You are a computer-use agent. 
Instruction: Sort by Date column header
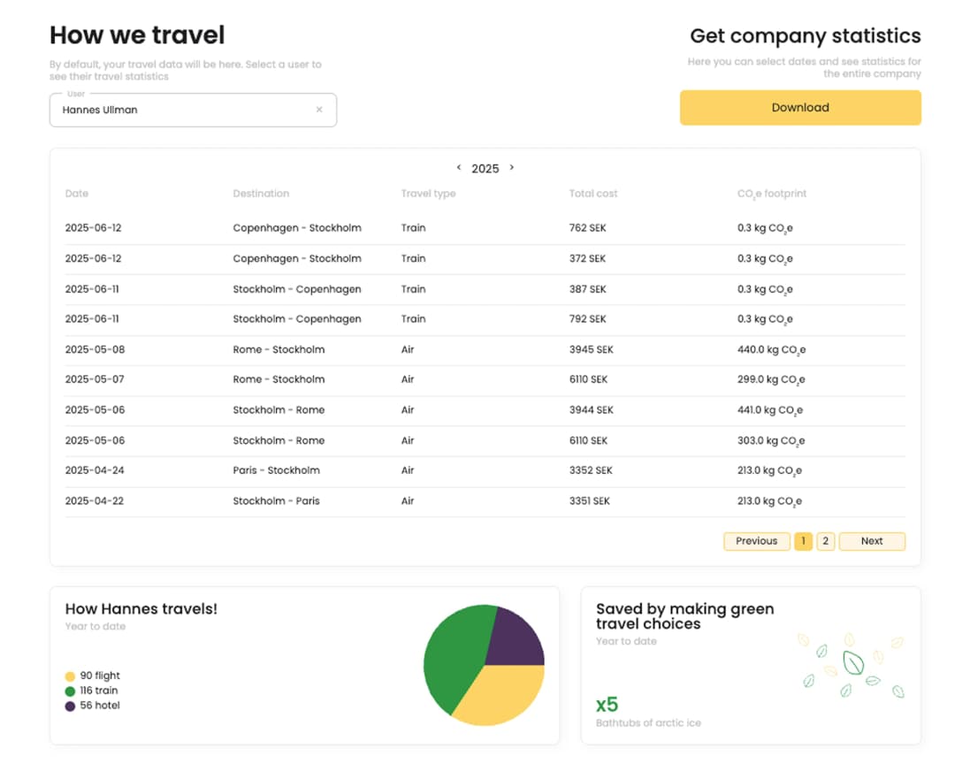(77, 194)
